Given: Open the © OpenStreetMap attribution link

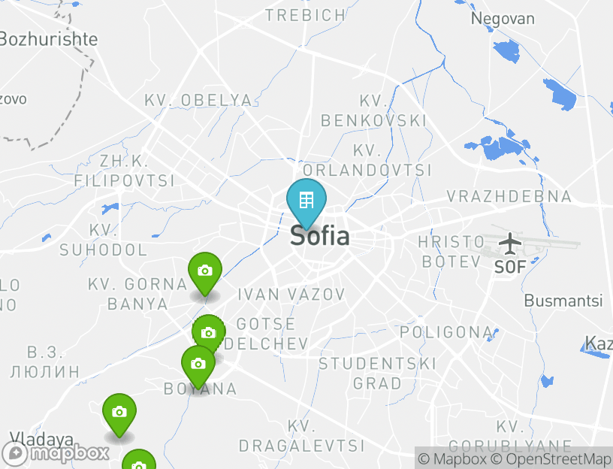Looking at the screenshot, I should pyautogui.click(x=551, y=458).
